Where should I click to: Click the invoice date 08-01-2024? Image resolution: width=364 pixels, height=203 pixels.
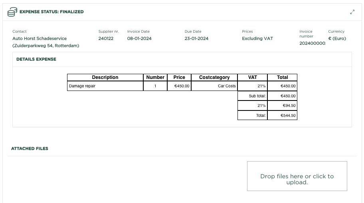point(139,39)
